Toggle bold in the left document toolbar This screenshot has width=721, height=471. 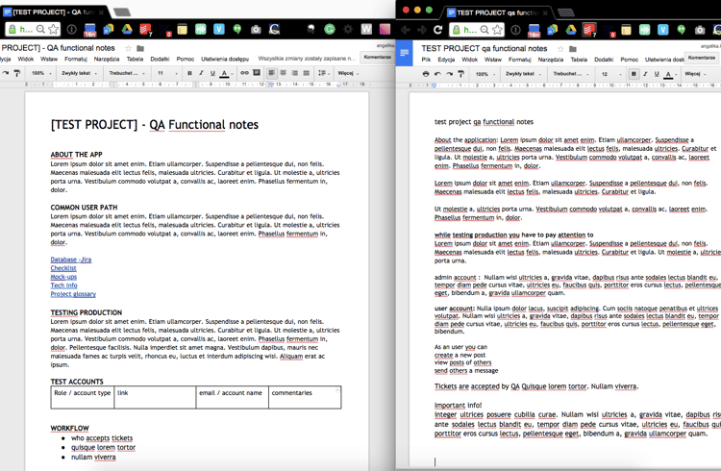click(189, 73)
